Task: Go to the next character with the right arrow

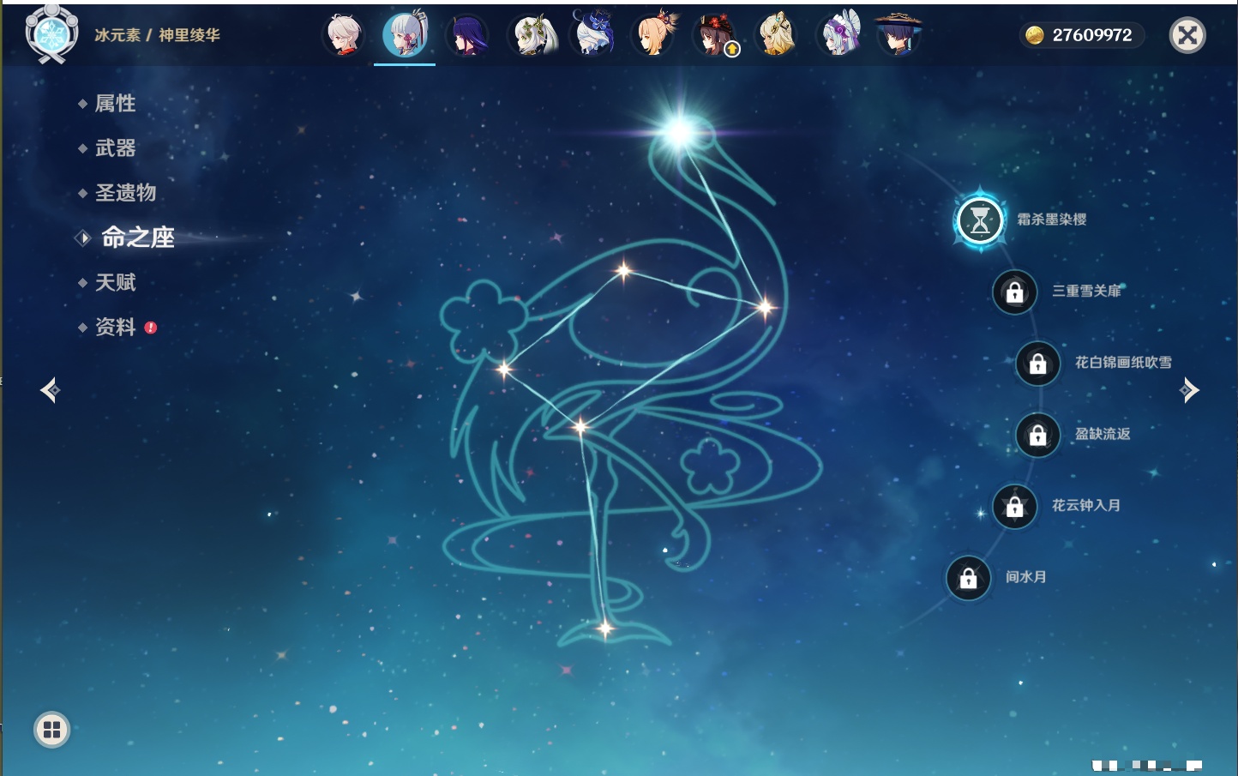Action: (x=1189, y=390)
